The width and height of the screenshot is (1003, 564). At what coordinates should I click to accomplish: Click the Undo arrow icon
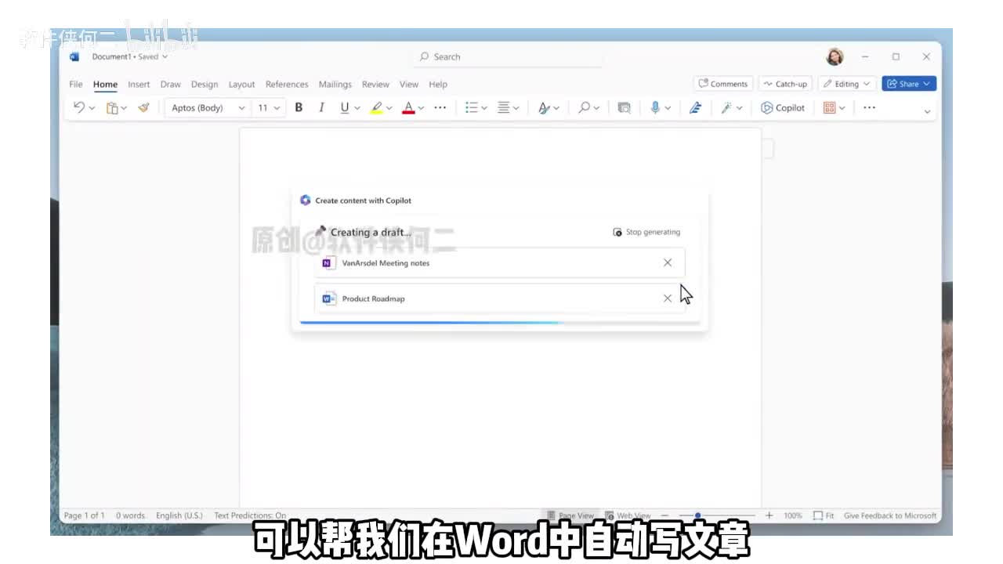coord(78,108)
